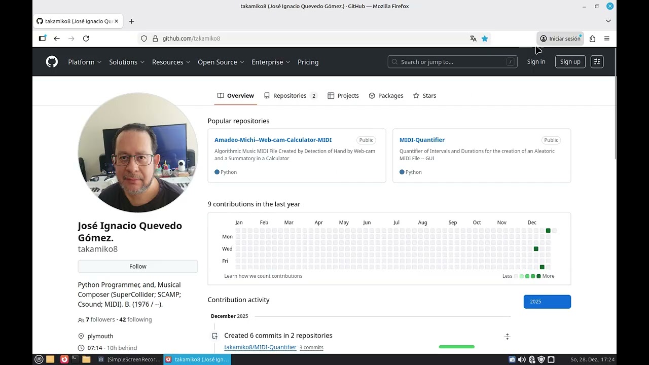
Task: Open MIDI-Quantifier popular repository link
Action: [x=422, y=140]
